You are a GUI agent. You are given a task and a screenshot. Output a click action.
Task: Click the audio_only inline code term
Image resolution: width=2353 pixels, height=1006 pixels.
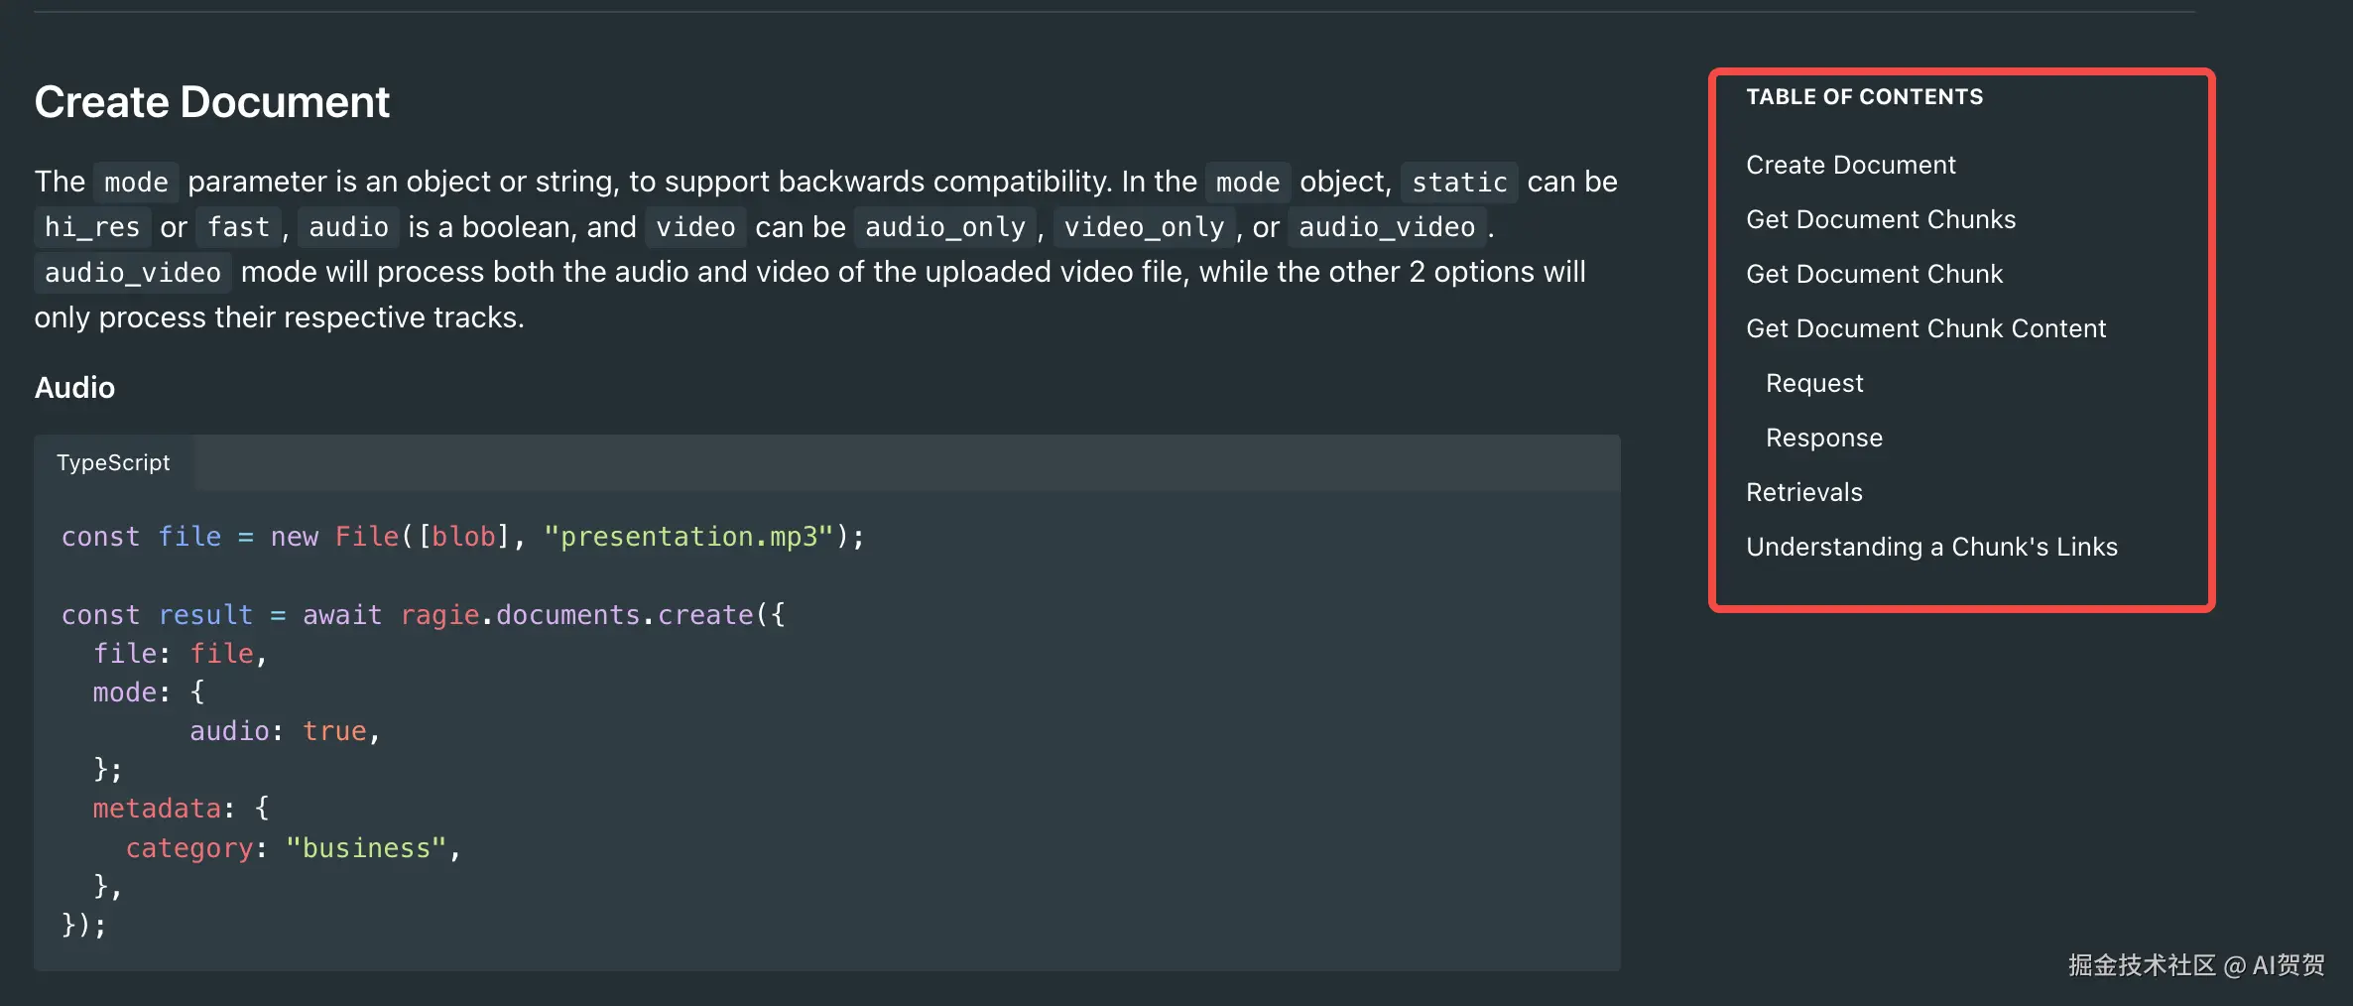[944, 227]
